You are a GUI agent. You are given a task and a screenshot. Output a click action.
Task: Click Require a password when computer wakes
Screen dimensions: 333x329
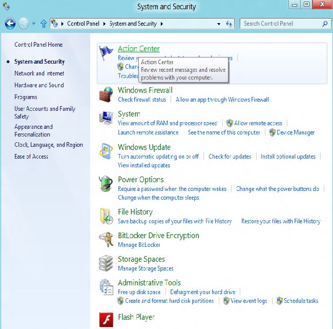pos(172,189)
